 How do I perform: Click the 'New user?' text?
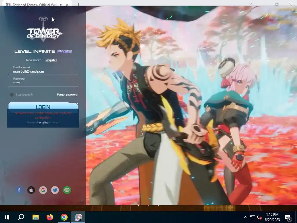pos(33,60)
